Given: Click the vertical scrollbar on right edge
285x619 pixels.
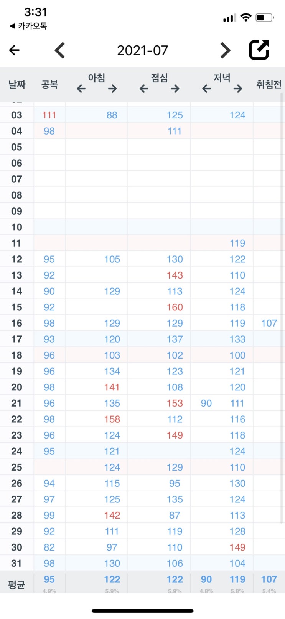Looking at the screenshot, I should 282,308.
